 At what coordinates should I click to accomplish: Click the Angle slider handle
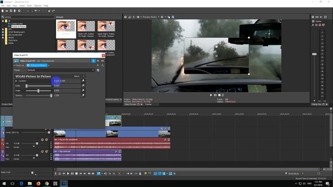click(x=39, y=91)
